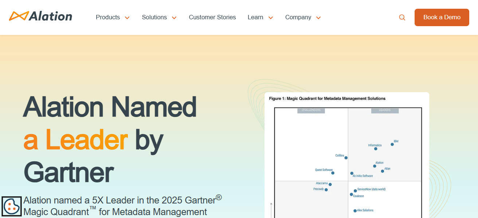Go to Customer Stories
478x218 pixels.
[212, 17]
